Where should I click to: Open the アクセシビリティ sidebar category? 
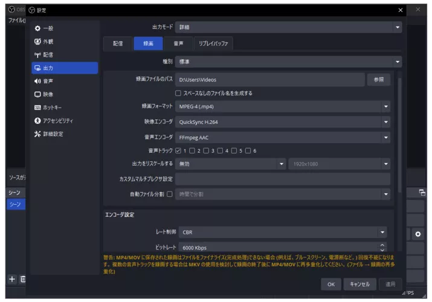point(65,121)
